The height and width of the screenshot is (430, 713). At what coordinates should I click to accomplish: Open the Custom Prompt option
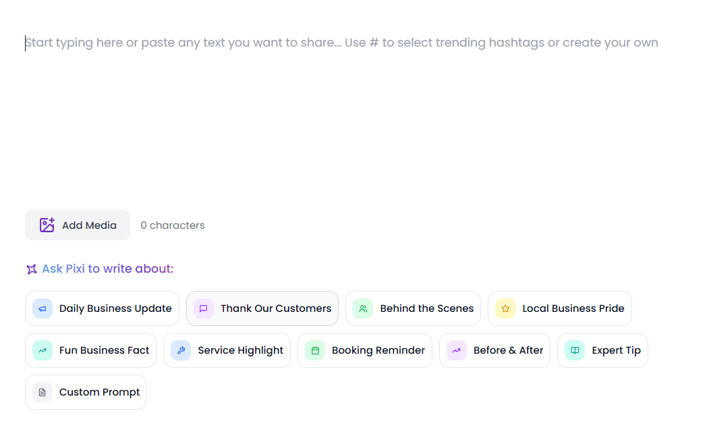pyautogui.click(x=99, y=392)
